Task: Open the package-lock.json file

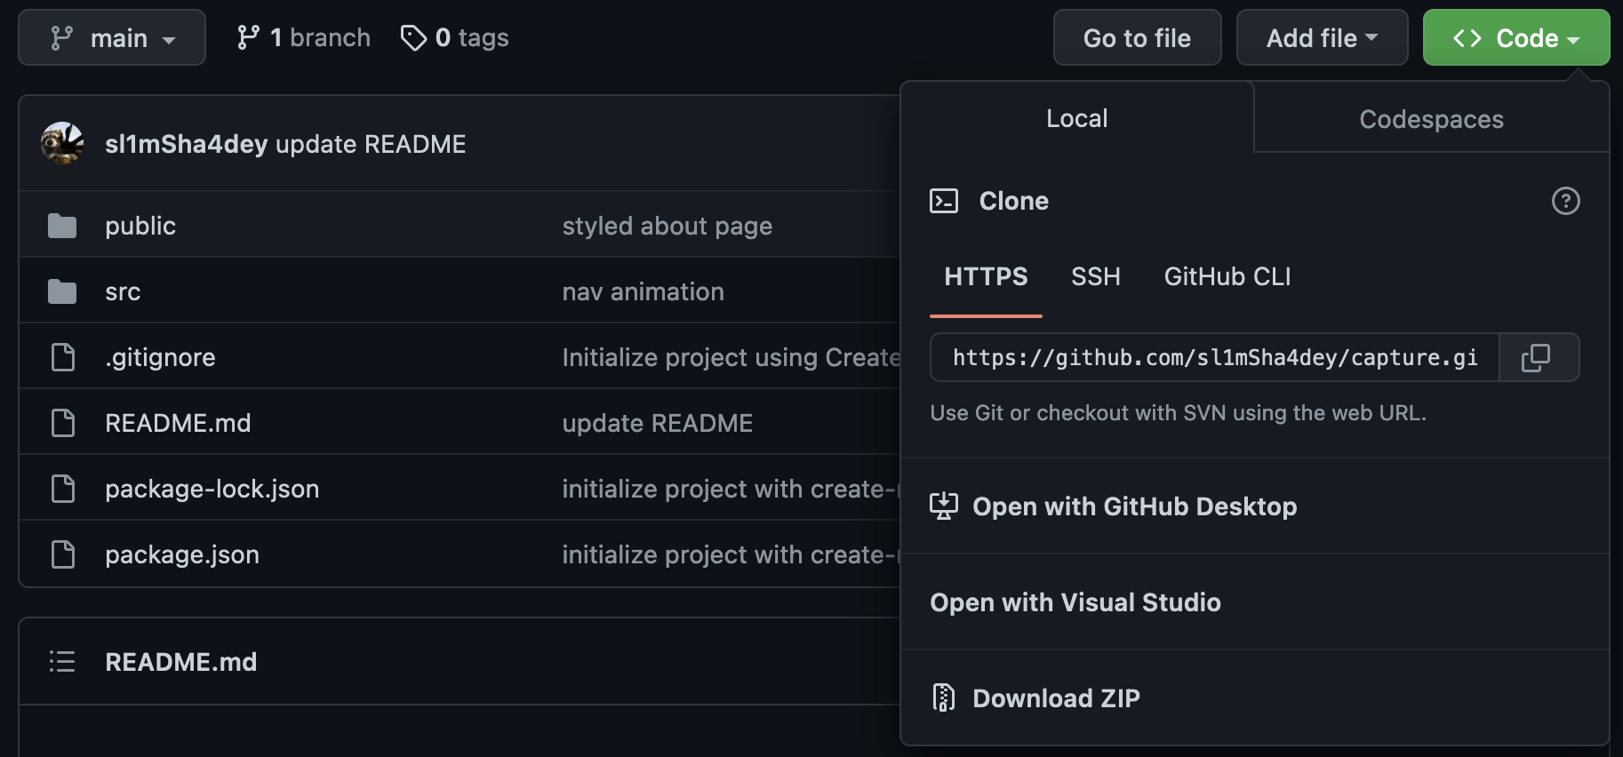Action: pos(212,489)
